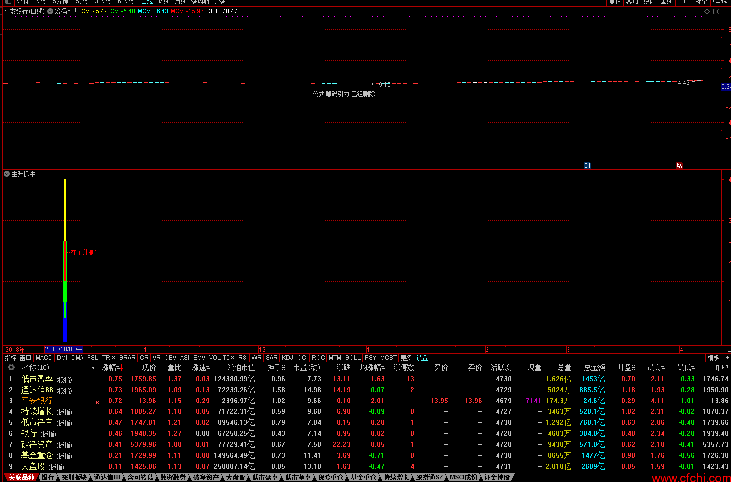
Task: Open the 筹码引力 indicator dropdown arrow
Action: (x=50, y=11)
